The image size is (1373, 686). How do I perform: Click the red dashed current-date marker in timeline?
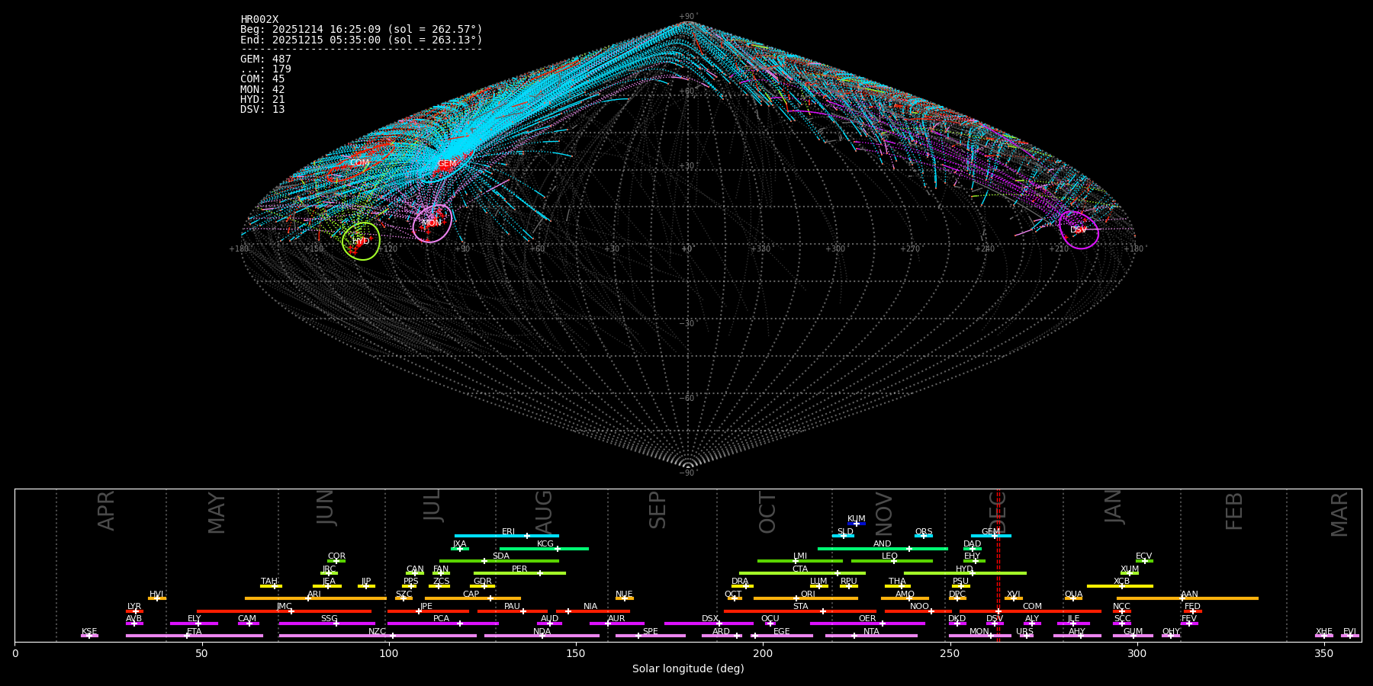(x=998, y=565)
